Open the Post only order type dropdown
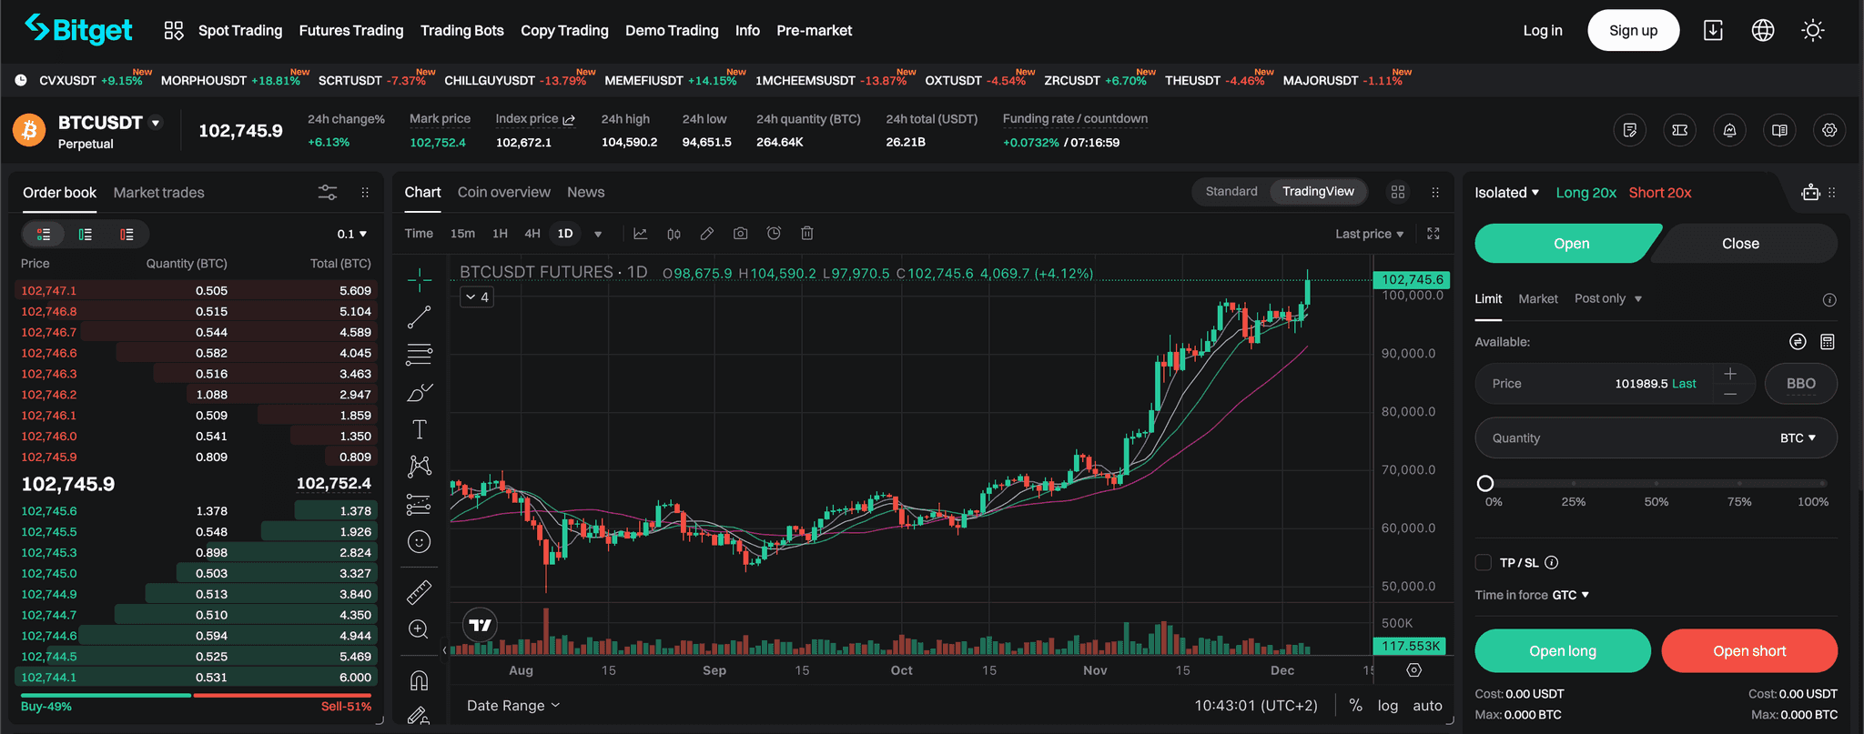 [1608, 299]
